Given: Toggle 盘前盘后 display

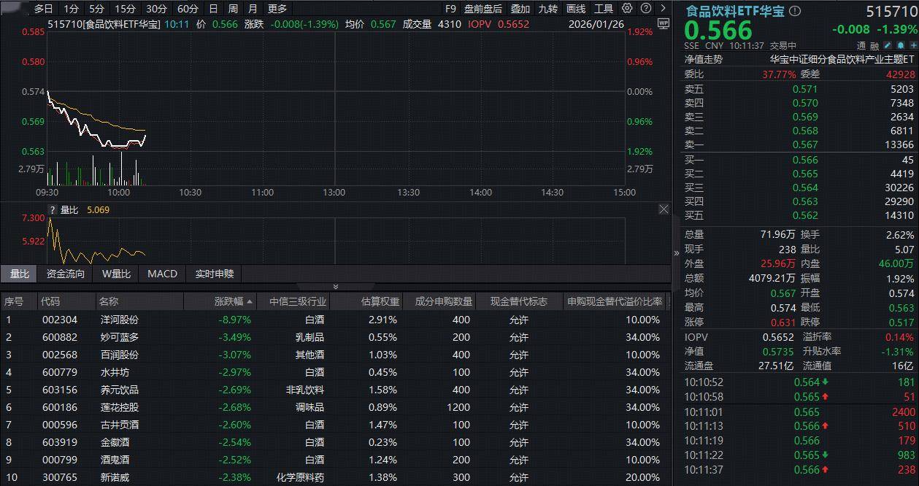Looking at the screenshot, I should point(483,9).
